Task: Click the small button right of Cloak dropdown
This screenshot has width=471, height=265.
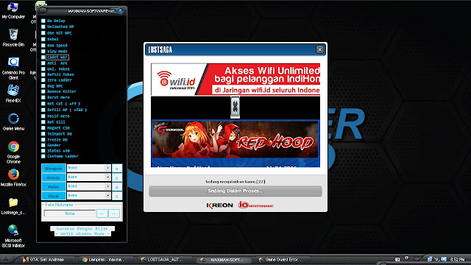Action: (117, 197)
